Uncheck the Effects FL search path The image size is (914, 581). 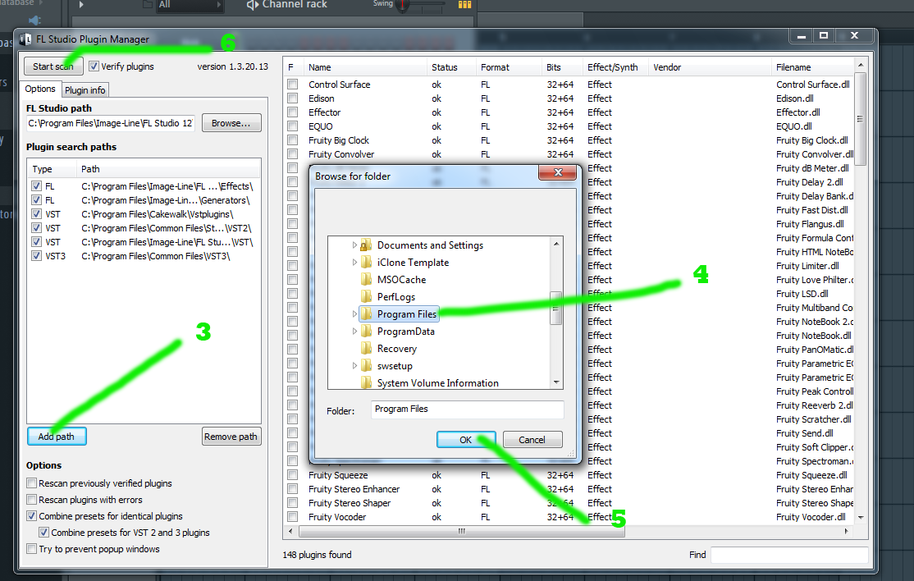[37, 186]
